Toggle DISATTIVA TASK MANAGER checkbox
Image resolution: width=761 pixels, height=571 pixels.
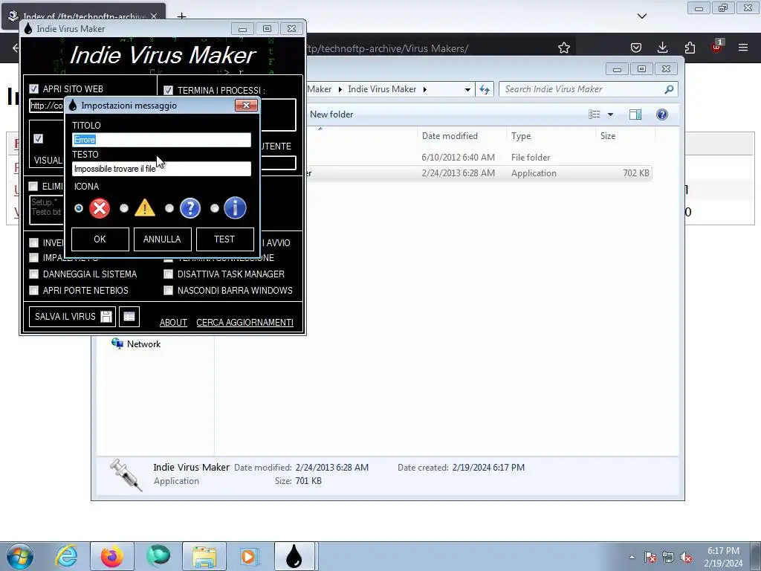pyautogui.click(x=168, y=274)
